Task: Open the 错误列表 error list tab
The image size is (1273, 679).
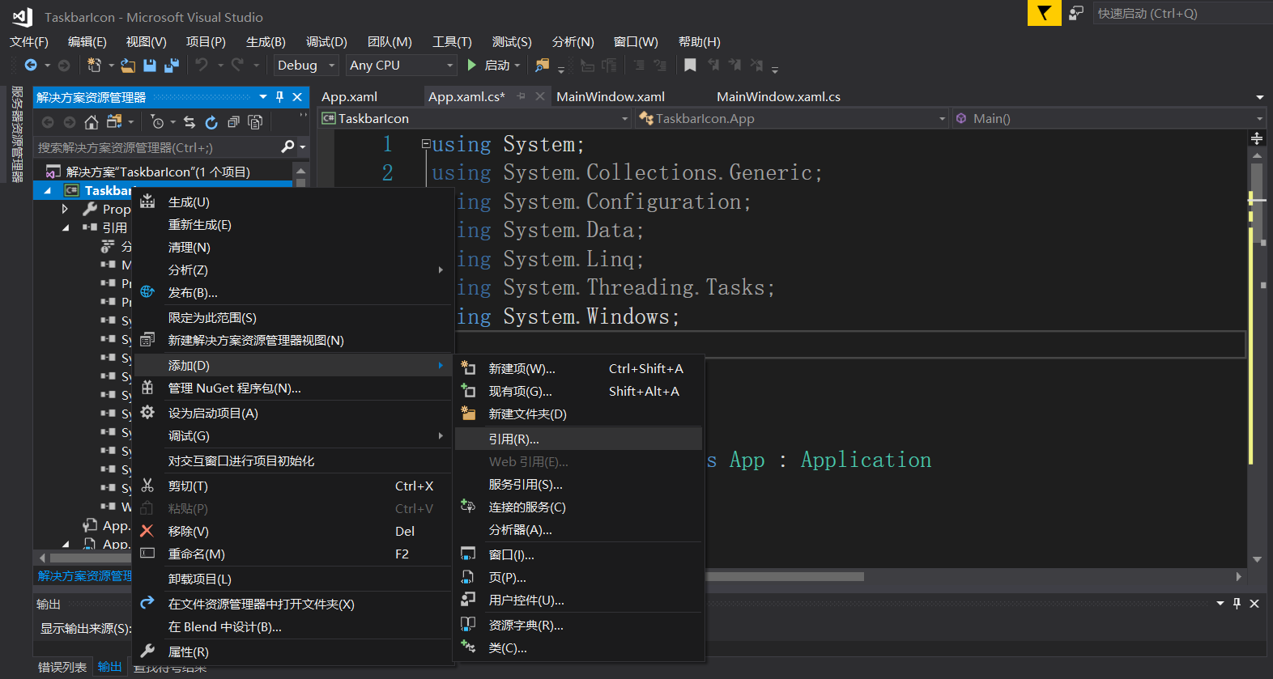Action: click(62, 667)
